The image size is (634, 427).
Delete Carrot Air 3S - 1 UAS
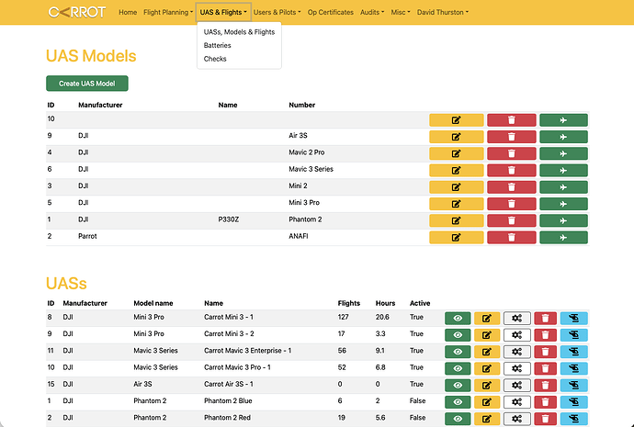[545, 386]
